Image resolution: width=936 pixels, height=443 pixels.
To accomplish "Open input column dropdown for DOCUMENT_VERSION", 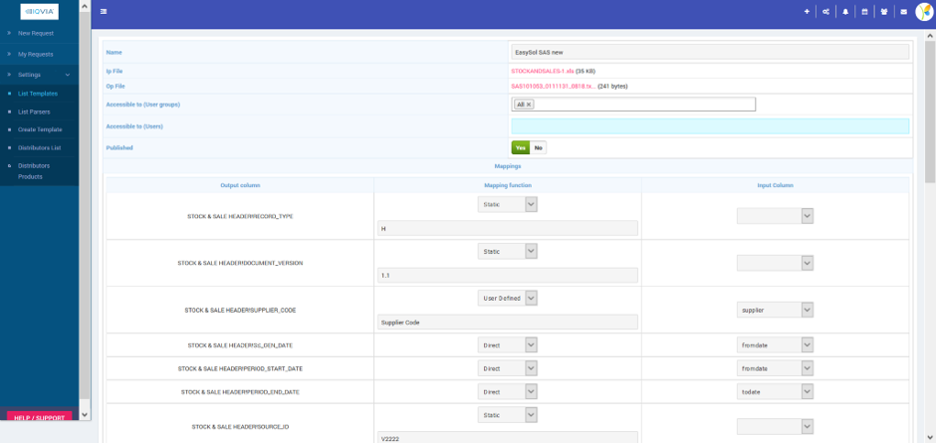I will pos(775,263).
